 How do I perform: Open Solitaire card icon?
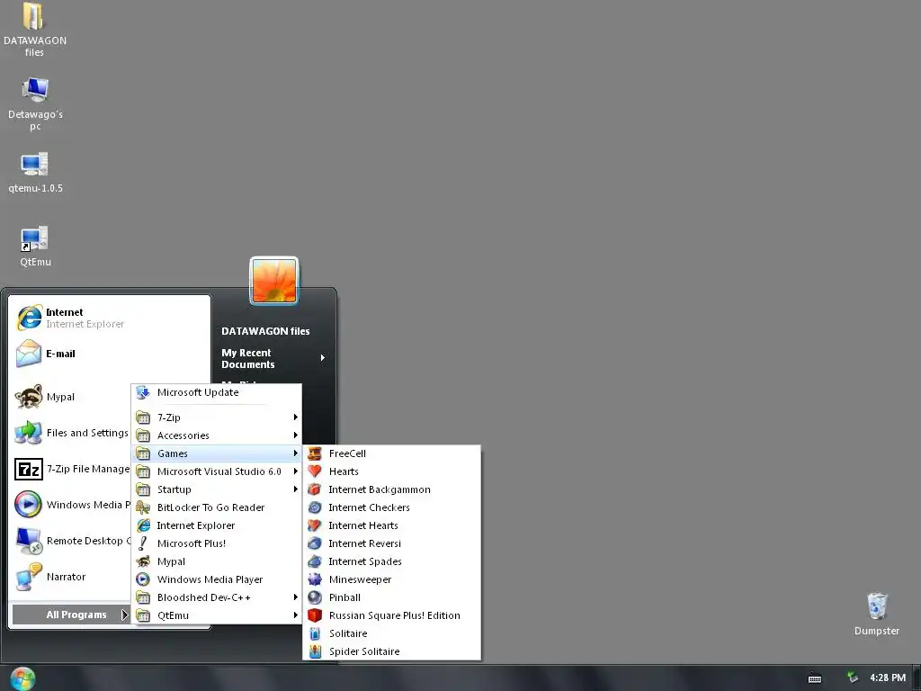coord(315,633)
